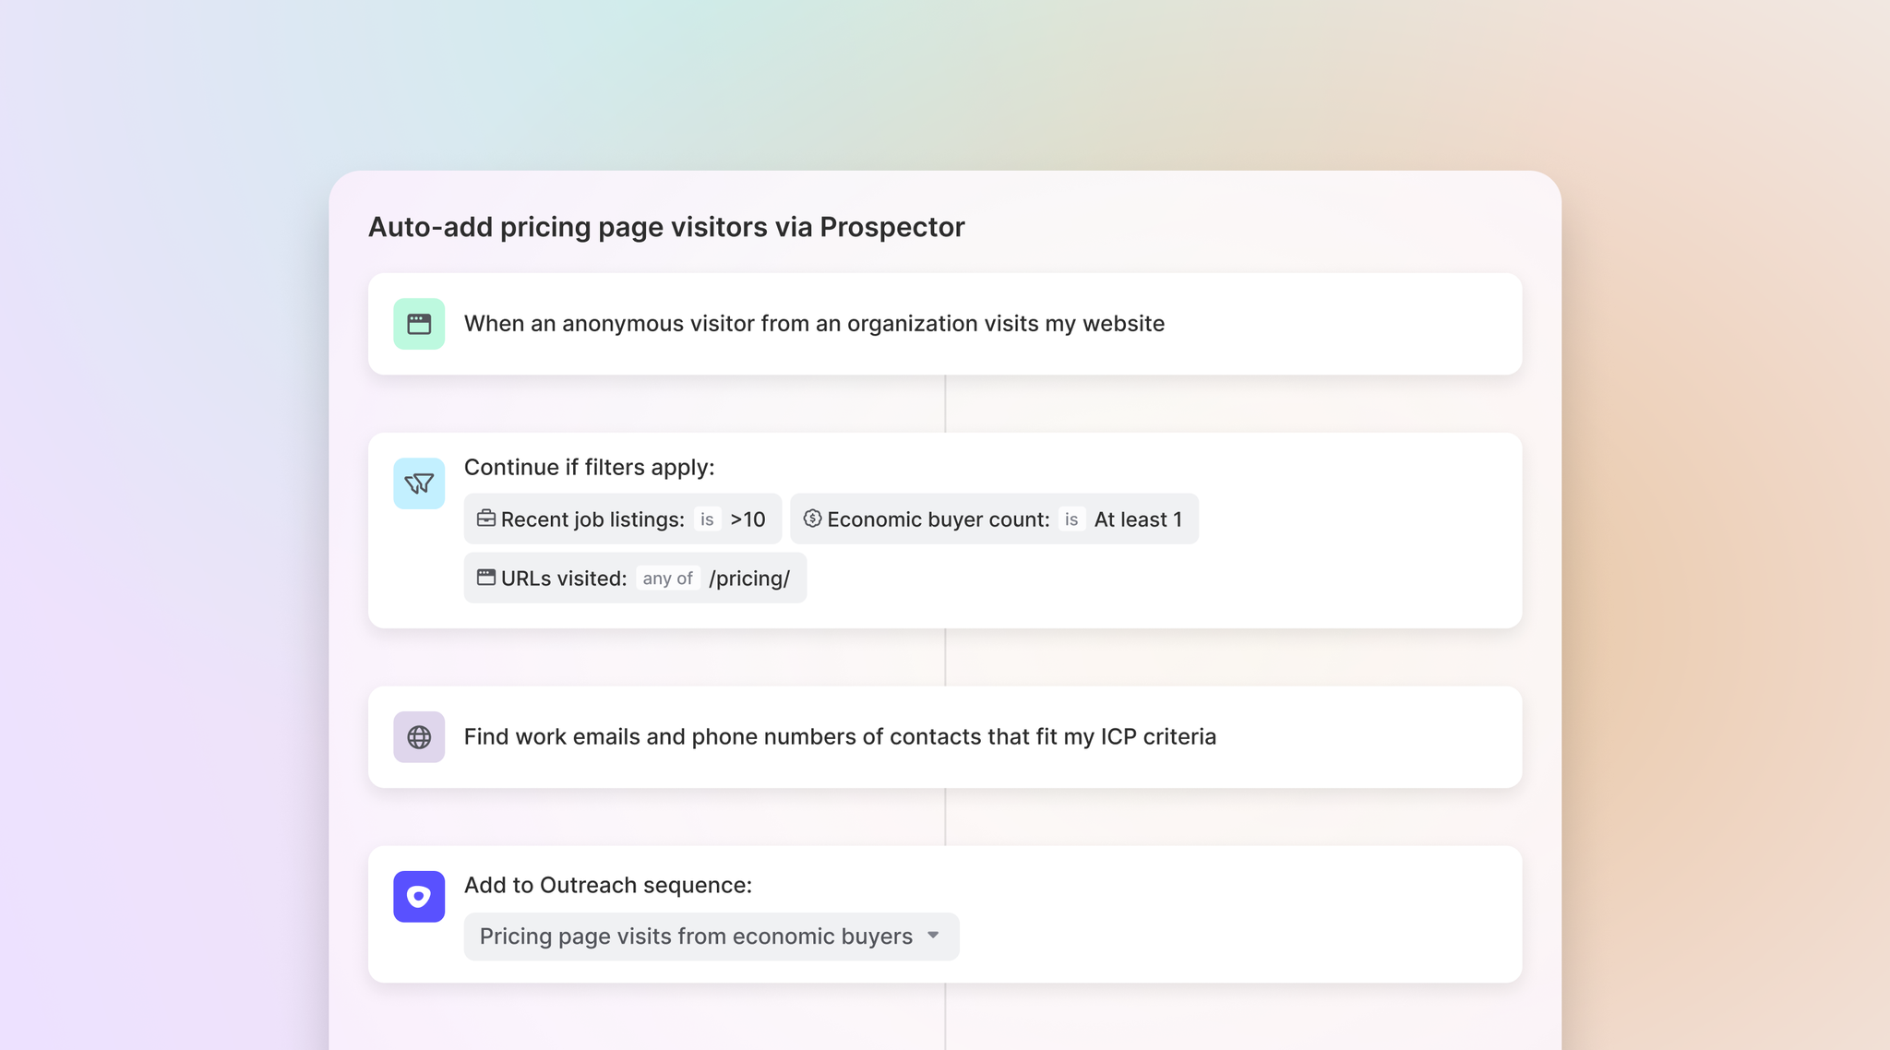
Task: Click the window icon beside URLs visited
Action: coord(485,578)
